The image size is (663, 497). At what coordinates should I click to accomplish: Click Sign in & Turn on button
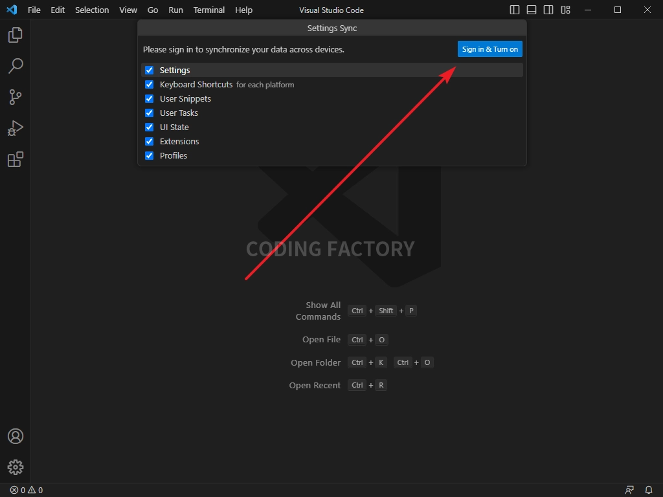pos(490,49)
